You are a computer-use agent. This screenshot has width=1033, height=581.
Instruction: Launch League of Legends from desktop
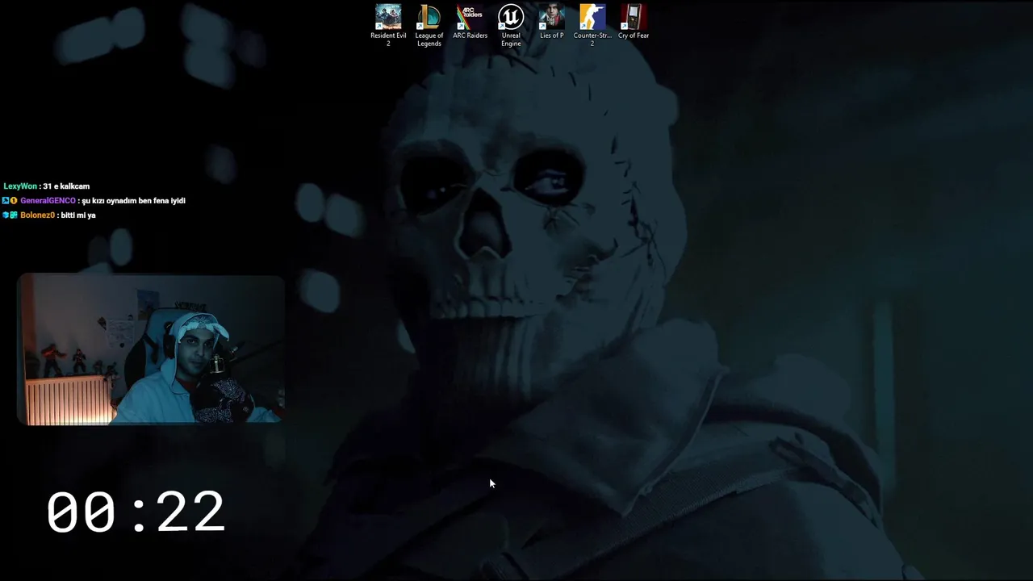tap(429, 25)
